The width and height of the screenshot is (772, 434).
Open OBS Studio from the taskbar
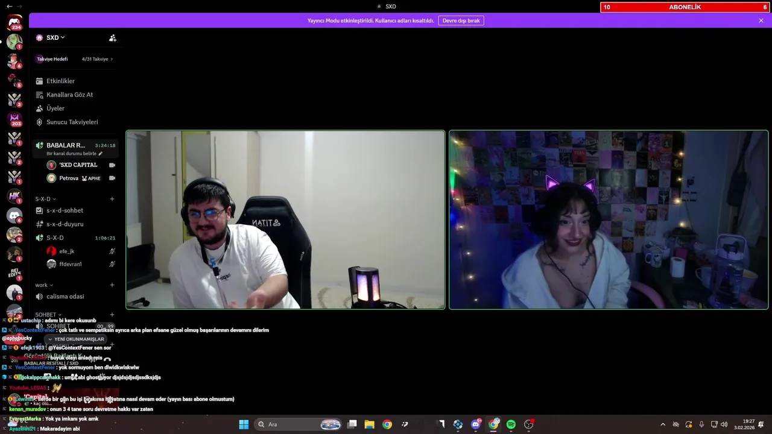529,424
